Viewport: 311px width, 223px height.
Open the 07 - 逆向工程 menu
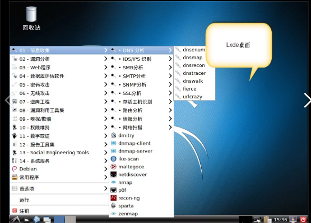[x=59, y=102]
